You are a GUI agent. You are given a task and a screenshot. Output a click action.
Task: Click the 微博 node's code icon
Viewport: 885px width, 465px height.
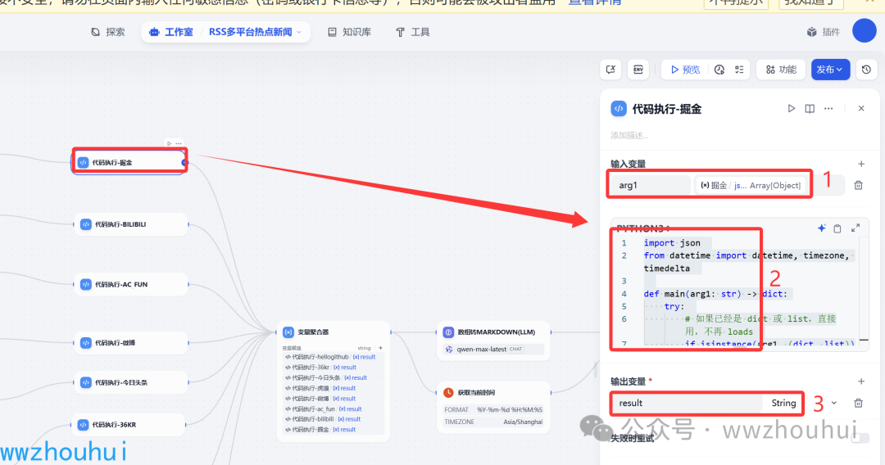click(x=86, y=343)
